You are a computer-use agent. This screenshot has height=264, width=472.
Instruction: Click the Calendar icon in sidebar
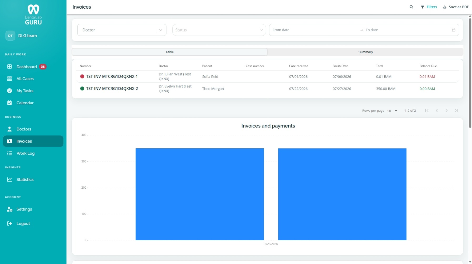tap(9, 103)
